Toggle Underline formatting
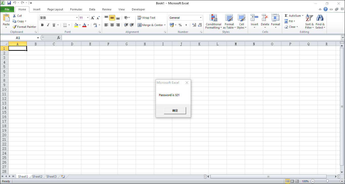 (54, 25)
